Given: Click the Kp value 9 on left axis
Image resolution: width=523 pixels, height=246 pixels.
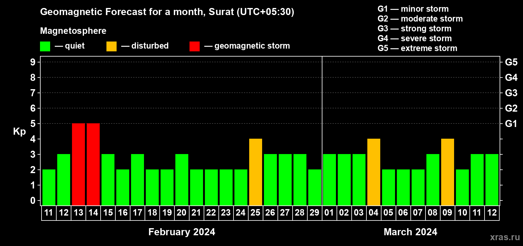Looking at the screenshot, I should [33, 62].
